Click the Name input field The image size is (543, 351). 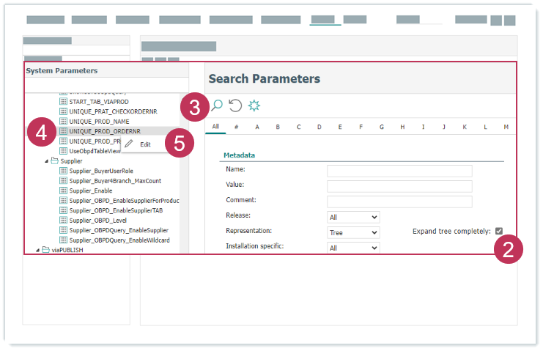coord(399,171)
